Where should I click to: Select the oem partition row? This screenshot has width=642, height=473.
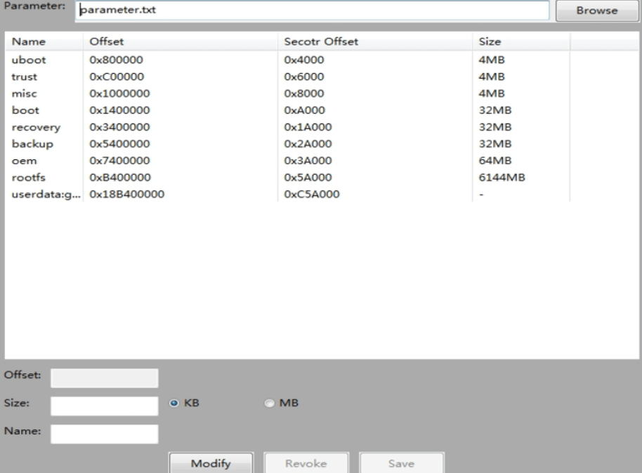[x=287, y=161]
